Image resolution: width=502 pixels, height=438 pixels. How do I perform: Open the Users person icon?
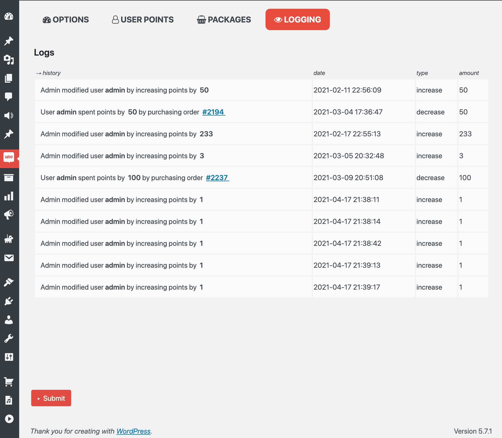tap(9, 320)
